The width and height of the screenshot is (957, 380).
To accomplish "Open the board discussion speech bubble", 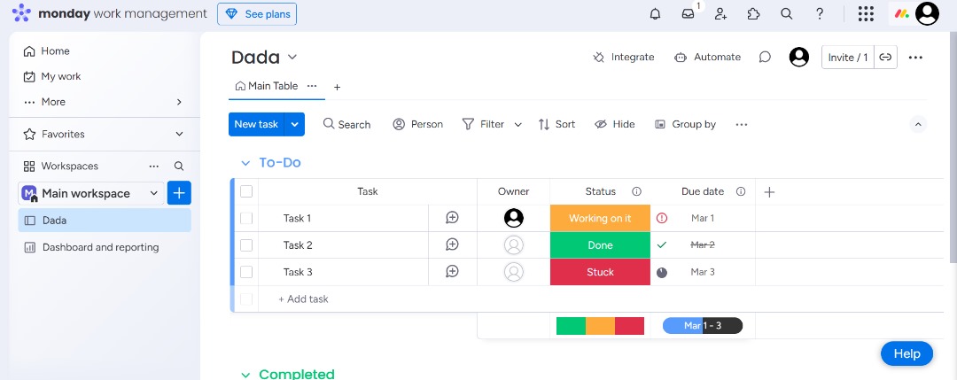I will coord(765,57).
